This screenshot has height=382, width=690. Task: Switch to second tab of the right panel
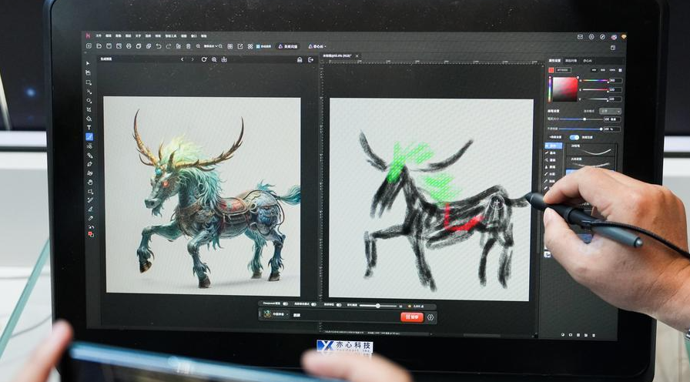pyautogui.click(x=571, y=61)
